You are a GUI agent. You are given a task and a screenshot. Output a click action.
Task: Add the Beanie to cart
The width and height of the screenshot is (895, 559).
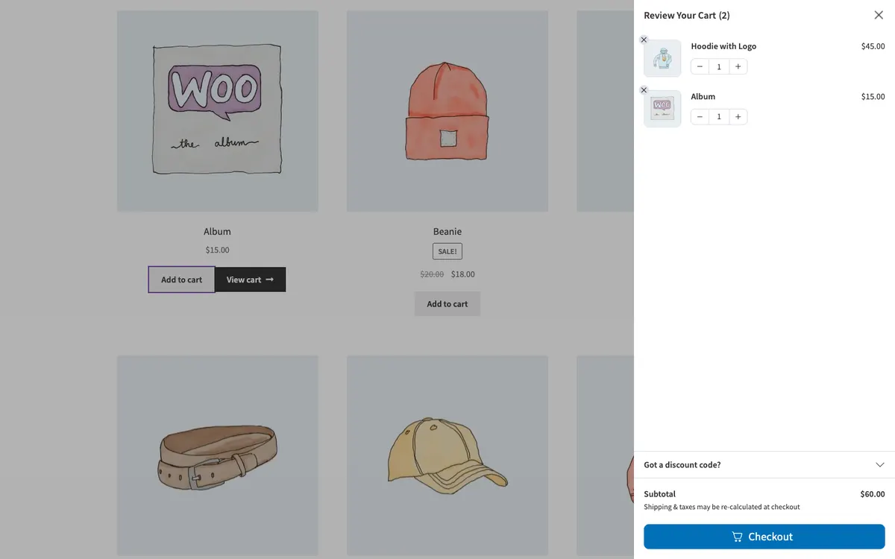tap(447, 303)
